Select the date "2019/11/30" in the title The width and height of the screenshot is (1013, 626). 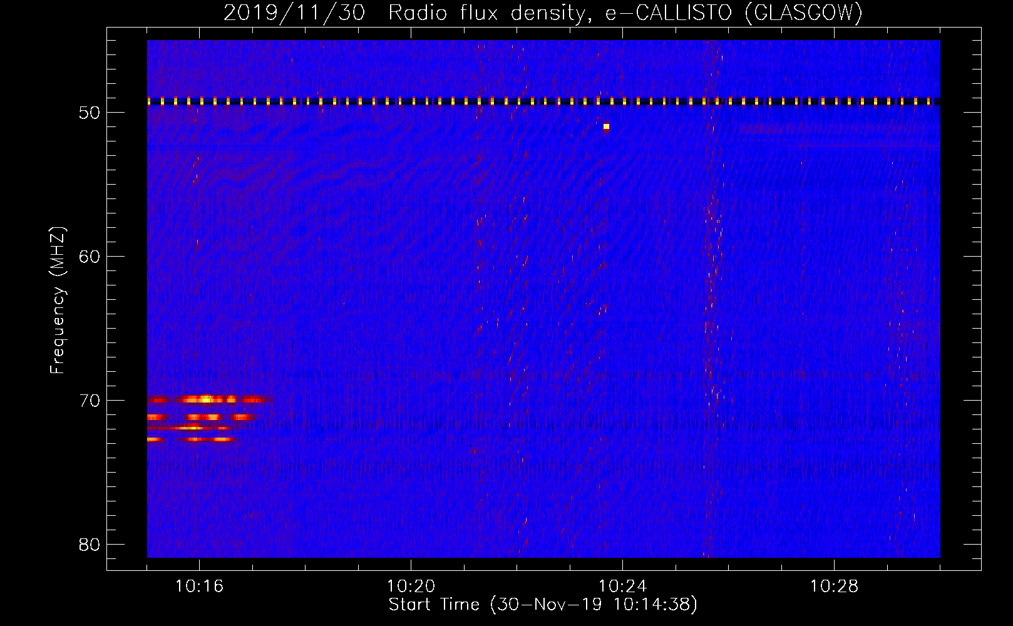(x=294, y=13)
